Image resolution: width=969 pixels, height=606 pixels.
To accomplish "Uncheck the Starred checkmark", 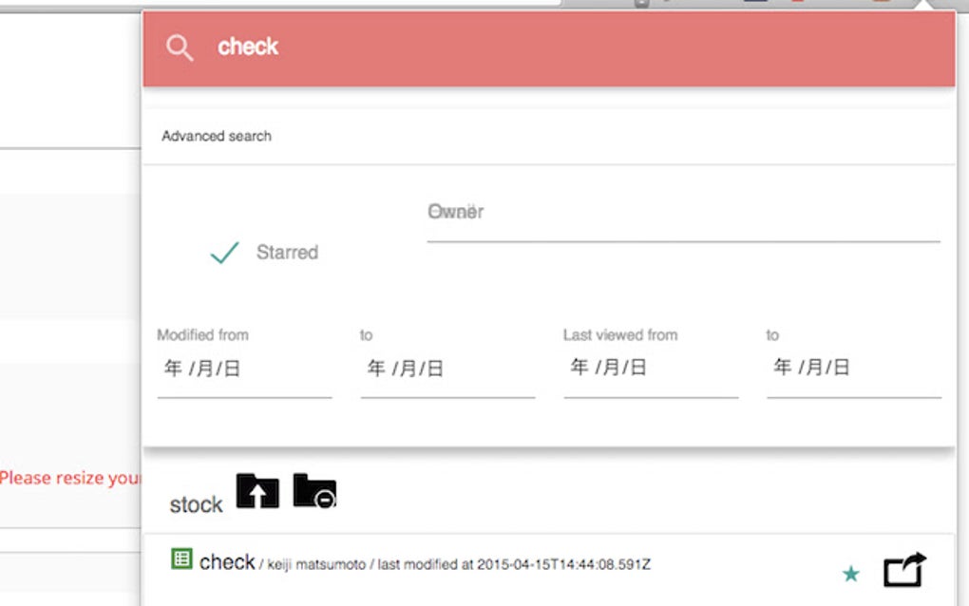I will (x=224, y=252).
